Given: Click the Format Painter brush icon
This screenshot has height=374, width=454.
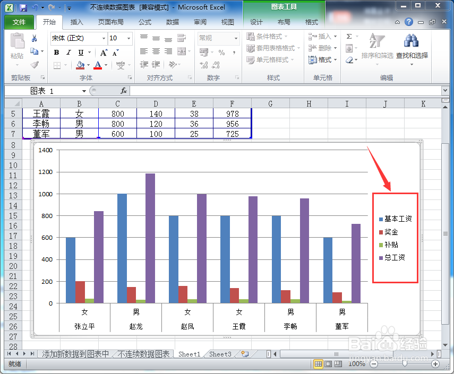Looking at the screenshot, I should point(35,64).
